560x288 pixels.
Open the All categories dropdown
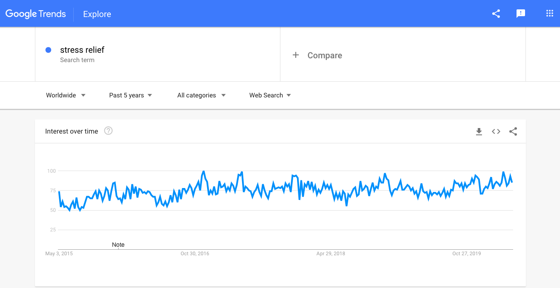tap(201, 95)
